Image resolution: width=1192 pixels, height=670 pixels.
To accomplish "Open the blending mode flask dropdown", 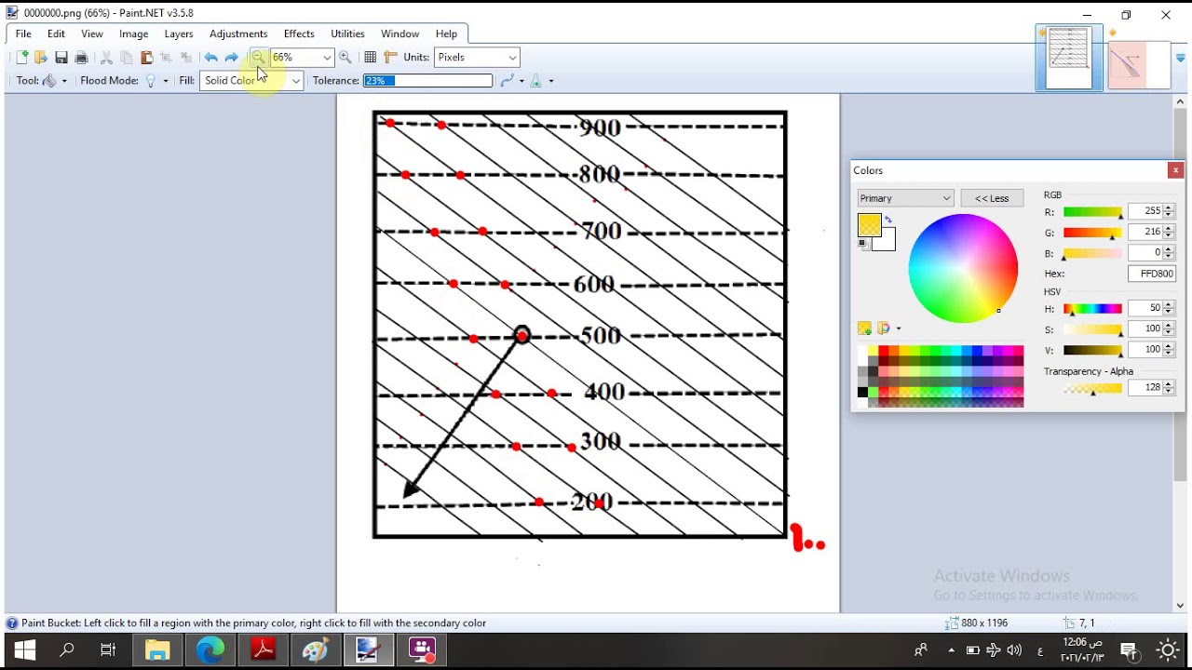I will pos(541,81).
